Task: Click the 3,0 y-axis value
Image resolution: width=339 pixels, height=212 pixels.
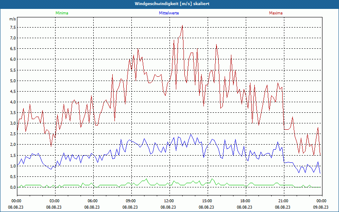Action: click(13, 123)
